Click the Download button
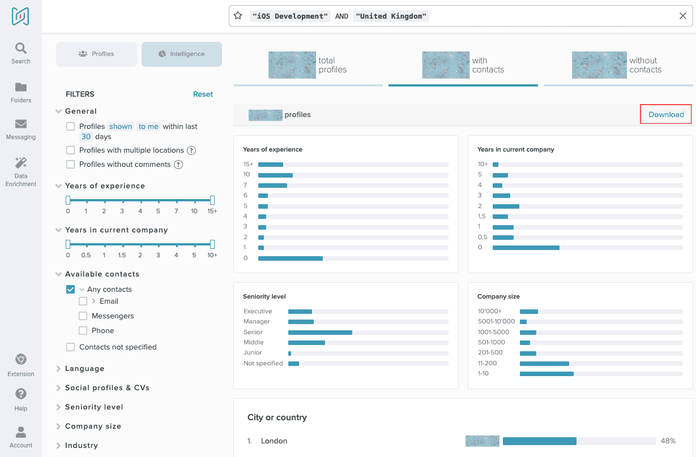The image size is (696, 457). [x=666, y=114]
